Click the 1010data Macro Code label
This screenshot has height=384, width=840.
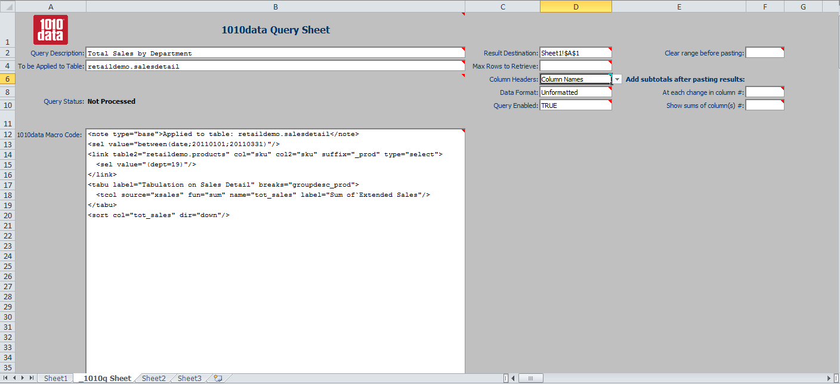[50, 135]
